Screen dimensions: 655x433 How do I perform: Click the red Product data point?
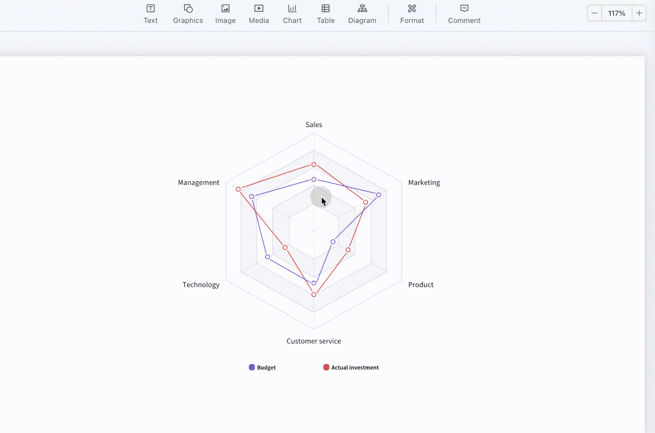[x=348, y=250]
